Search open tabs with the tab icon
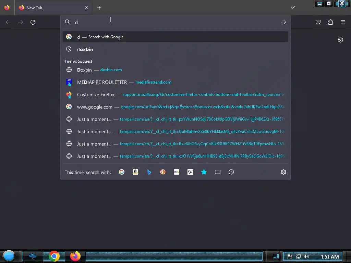The image size is (351, 263). [x=218, y=172]
